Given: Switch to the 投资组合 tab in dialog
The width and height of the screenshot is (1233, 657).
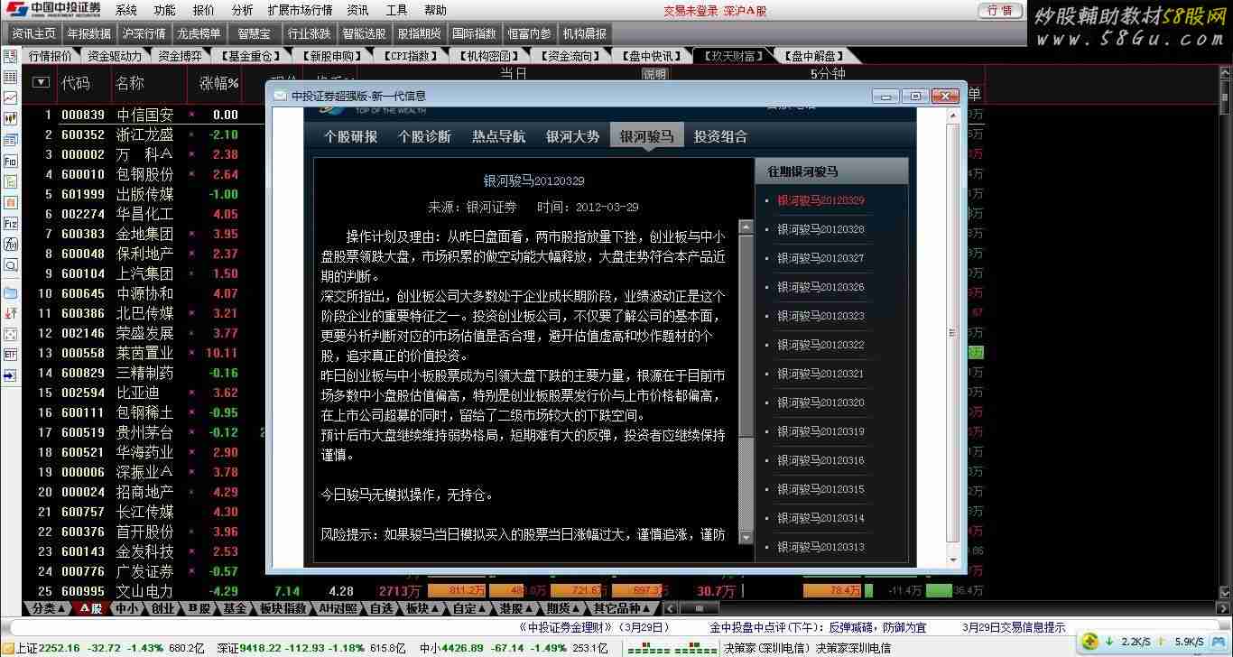Looking at the screenshot, I should coord(720,136).
